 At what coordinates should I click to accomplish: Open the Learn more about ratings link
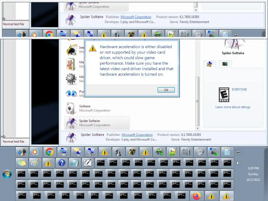233,107
